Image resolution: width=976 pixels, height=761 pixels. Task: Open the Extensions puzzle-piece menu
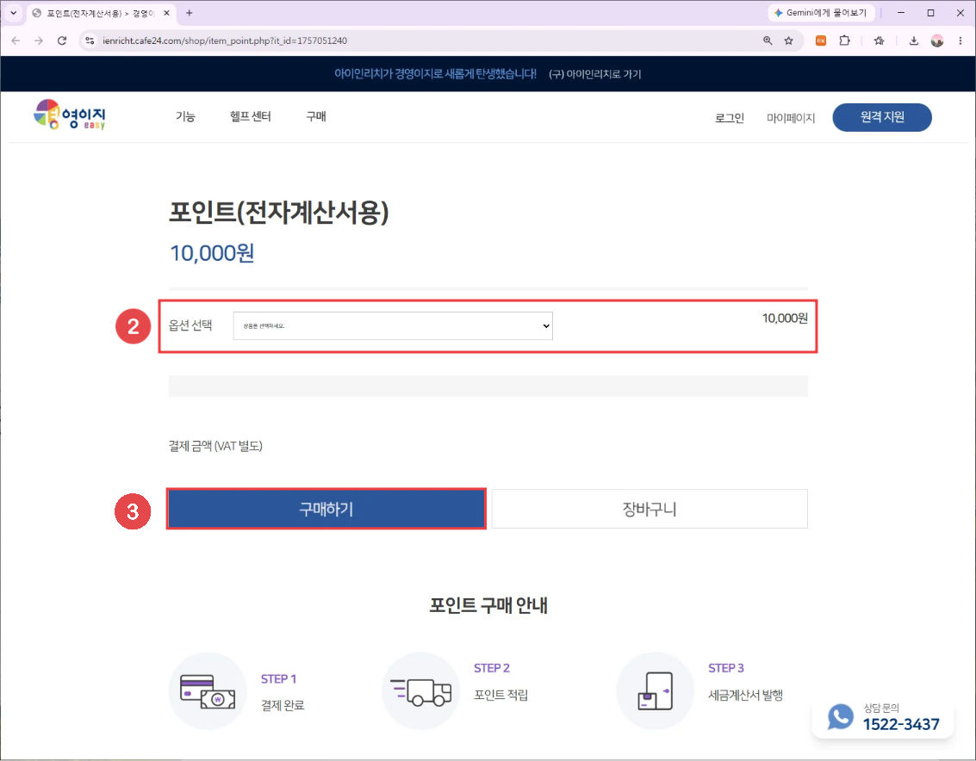coord(845,40)
